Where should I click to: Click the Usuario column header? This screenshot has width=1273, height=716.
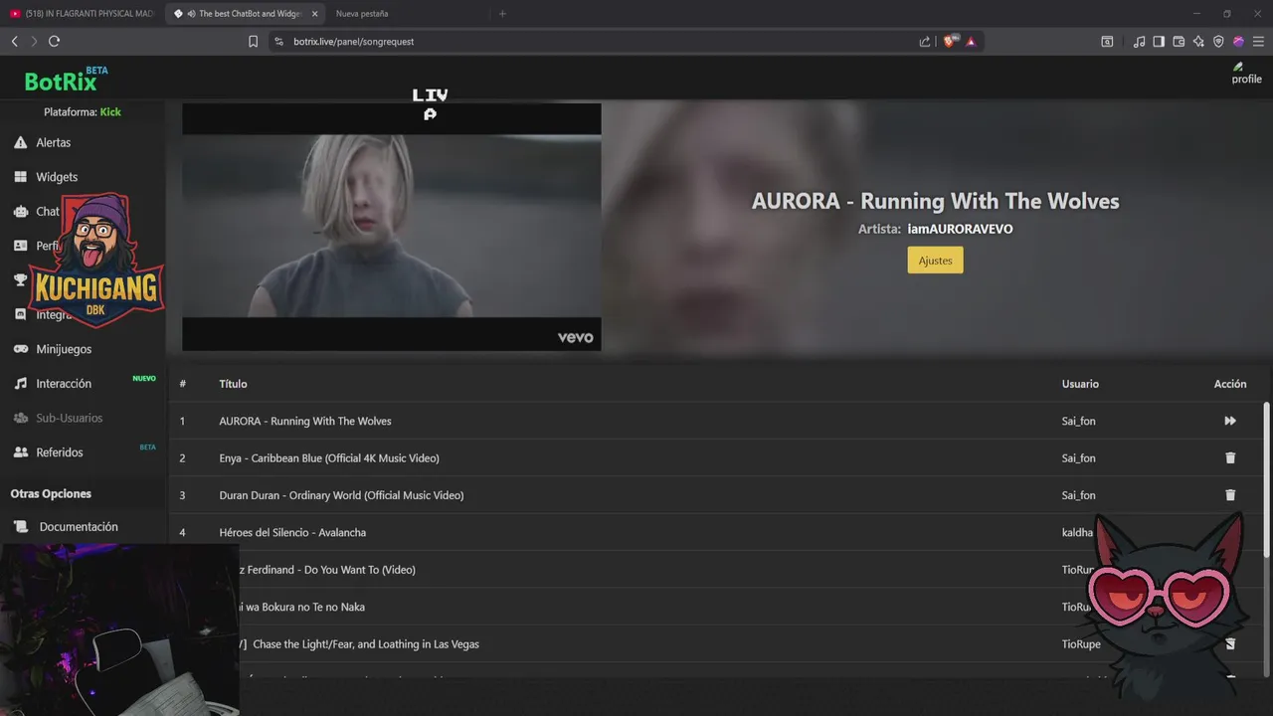click(1080, 384)
